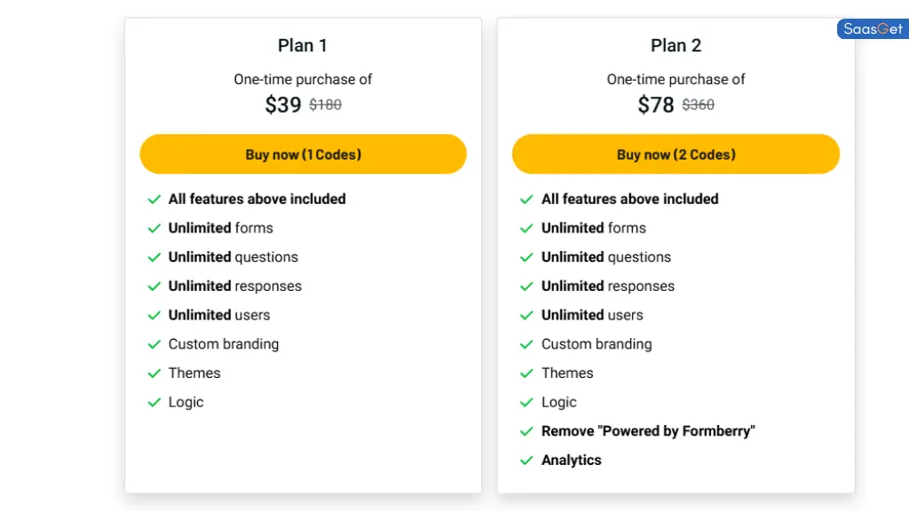The width and height of the screenshot is (909, 511).
Task: Click the $39 price in Plan 1
Action: [283, 105]
